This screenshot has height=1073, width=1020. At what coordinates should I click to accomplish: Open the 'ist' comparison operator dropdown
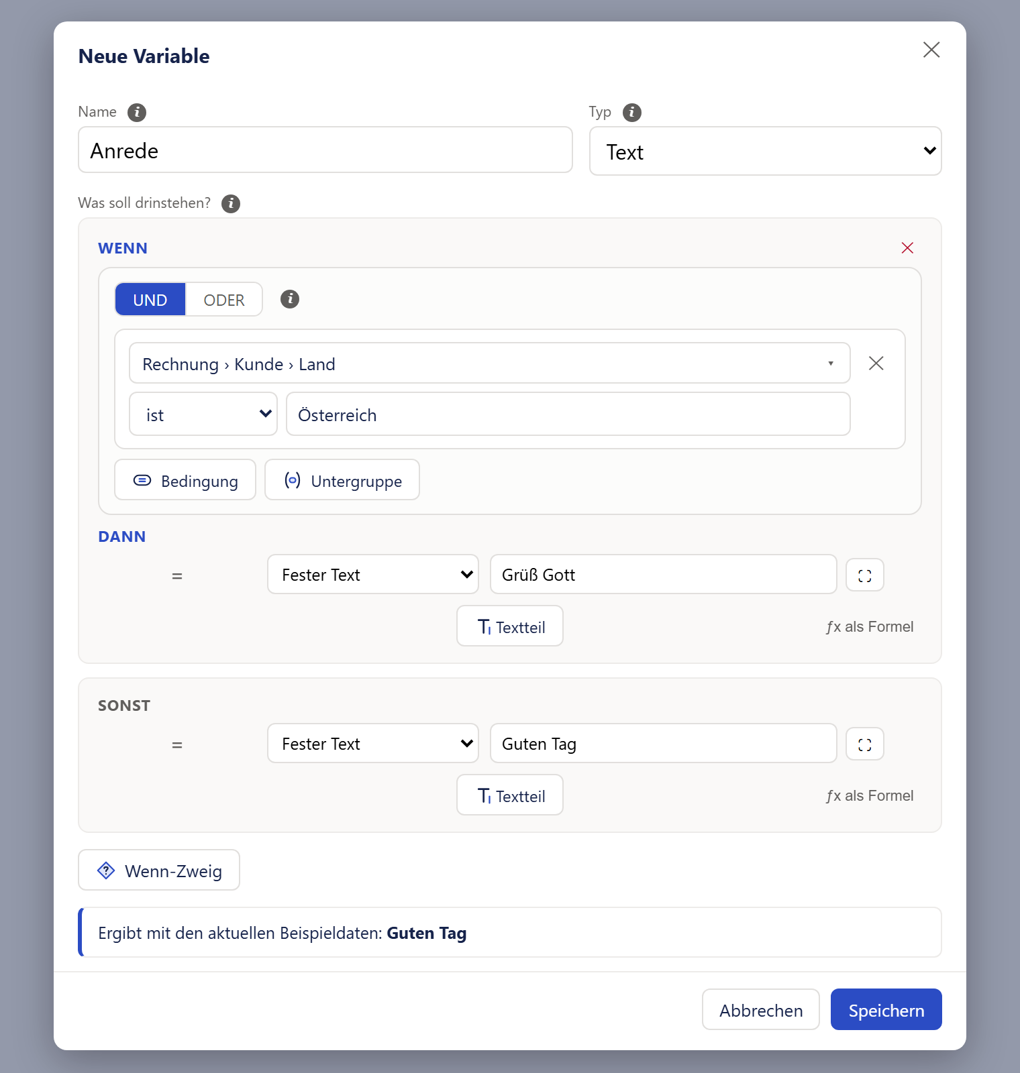tap(203, 414)
